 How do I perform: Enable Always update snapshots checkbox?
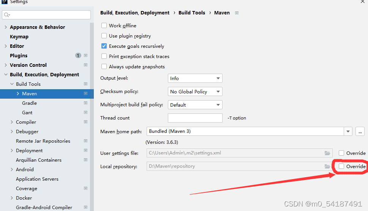click(104, 66)
